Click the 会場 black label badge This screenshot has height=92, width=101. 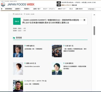pos(59,5)
